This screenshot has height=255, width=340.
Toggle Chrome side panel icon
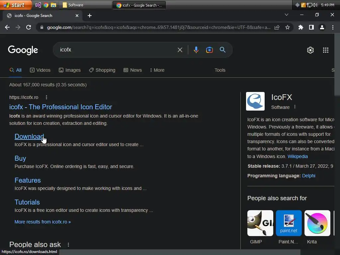click(311, 27)
